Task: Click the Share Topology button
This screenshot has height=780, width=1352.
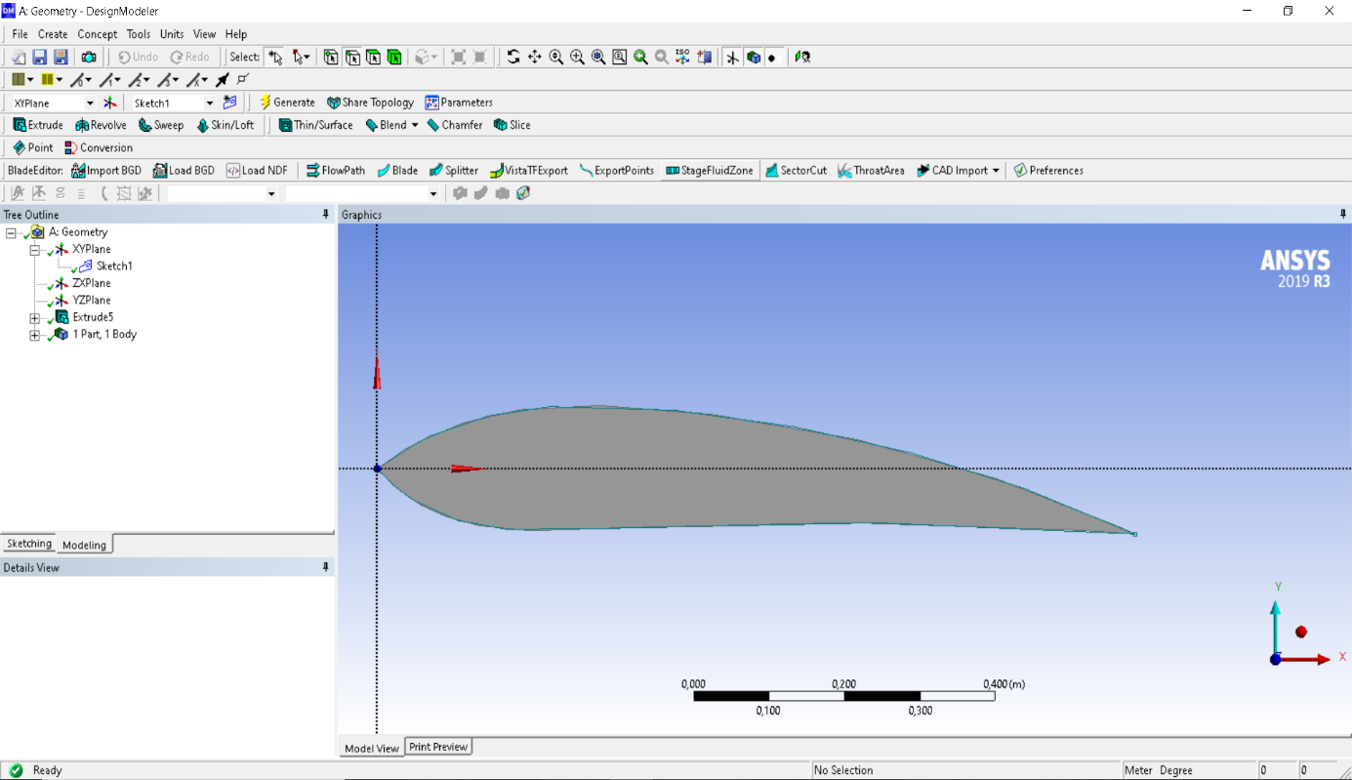Action: tap(371, 103)
